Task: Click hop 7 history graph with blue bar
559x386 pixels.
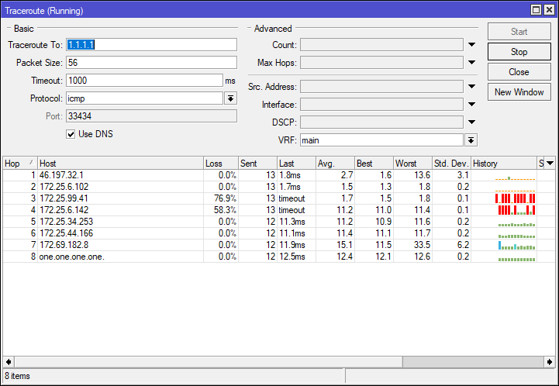Action: 516,245
